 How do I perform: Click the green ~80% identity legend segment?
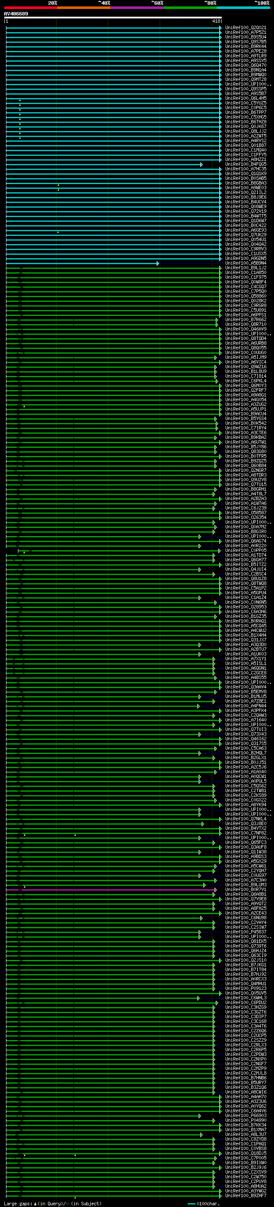[190, 8]
